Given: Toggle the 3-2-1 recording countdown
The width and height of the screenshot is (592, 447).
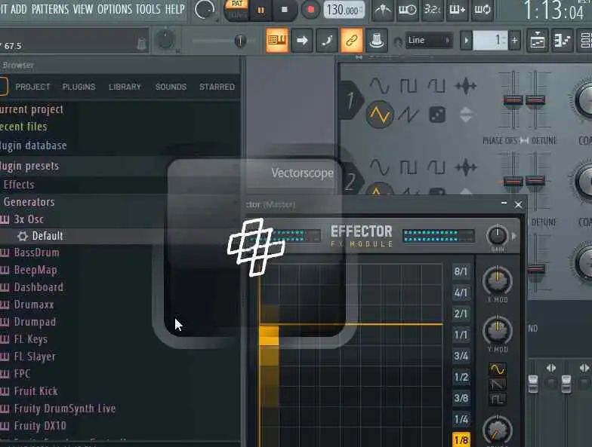Looking at the screenshot, I should (x=432, y=10).
